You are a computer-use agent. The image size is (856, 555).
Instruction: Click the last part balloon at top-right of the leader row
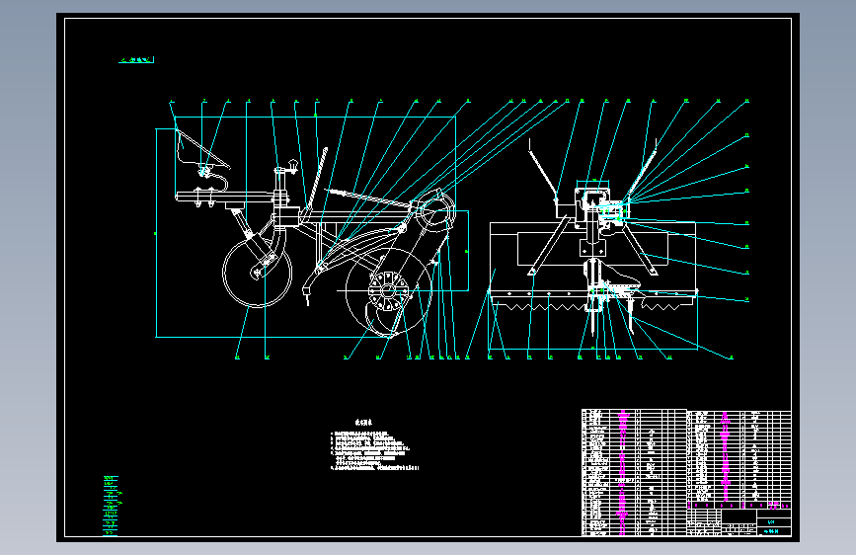click(x=746, y=101)
